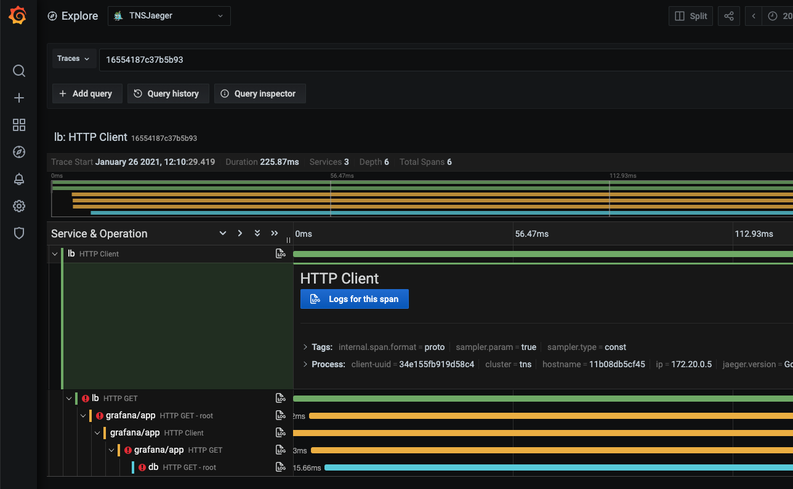Open the Create plus sidebar icon
The image size is (793, 489).
[19, 98]
